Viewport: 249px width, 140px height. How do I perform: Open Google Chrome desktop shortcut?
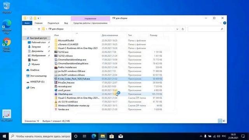click(x=7, y=45)
